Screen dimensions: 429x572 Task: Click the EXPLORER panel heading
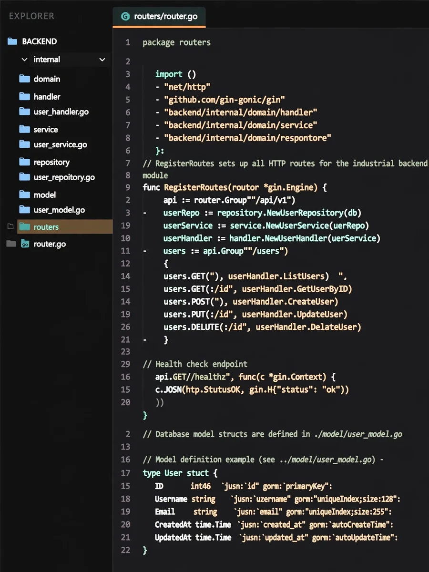[x=31, y=16]
